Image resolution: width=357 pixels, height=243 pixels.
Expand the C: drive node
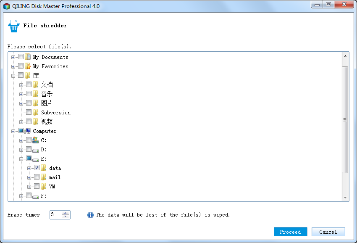pos(21,141)
